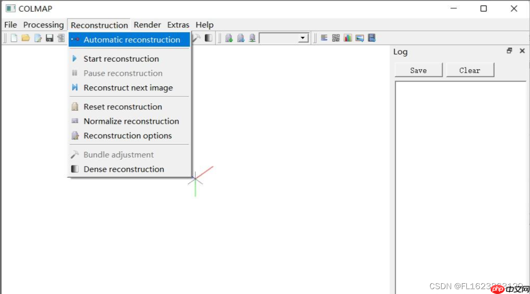Open the Processing menu
This screenshot has width=530, height=294.
43,25
